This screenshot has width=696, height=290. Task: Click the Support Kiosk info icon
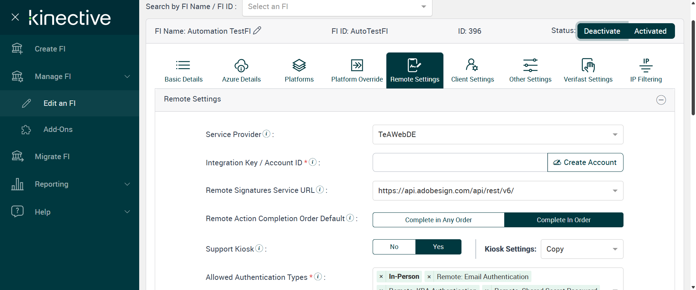click(259, 249)
